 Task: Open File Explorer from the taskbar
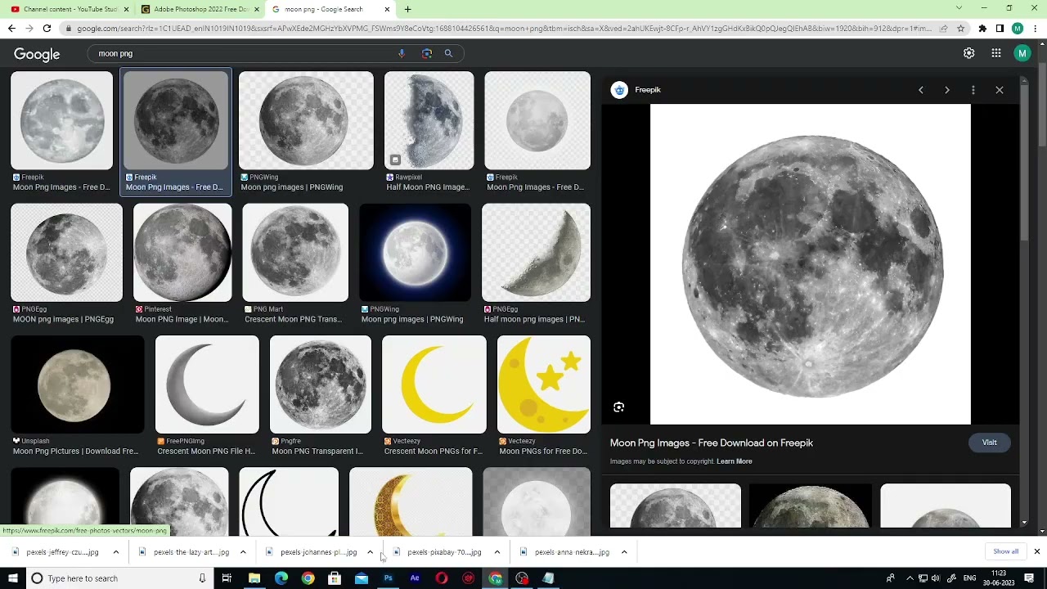tap(254, 578)
